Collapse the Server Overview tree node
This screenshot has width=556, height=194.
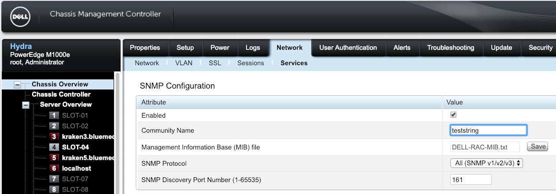click(x=26, y=105)
